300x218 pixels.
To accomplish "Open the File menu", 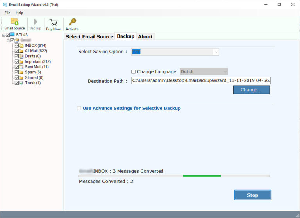I will (x=7, y=13).
